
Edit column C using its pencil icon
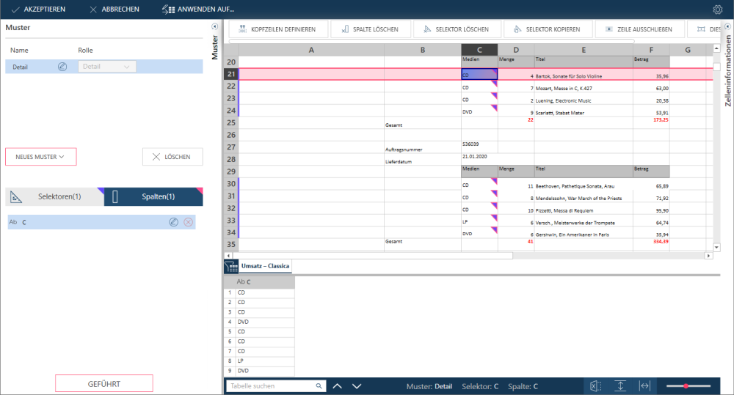click(174, 222)
